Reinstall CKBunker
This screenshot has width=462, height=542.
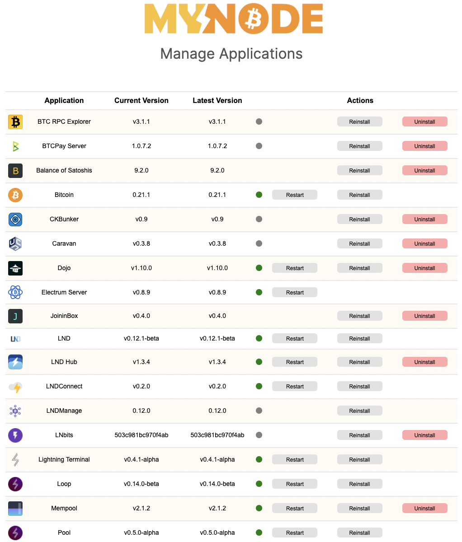click(x=360, y=219)
